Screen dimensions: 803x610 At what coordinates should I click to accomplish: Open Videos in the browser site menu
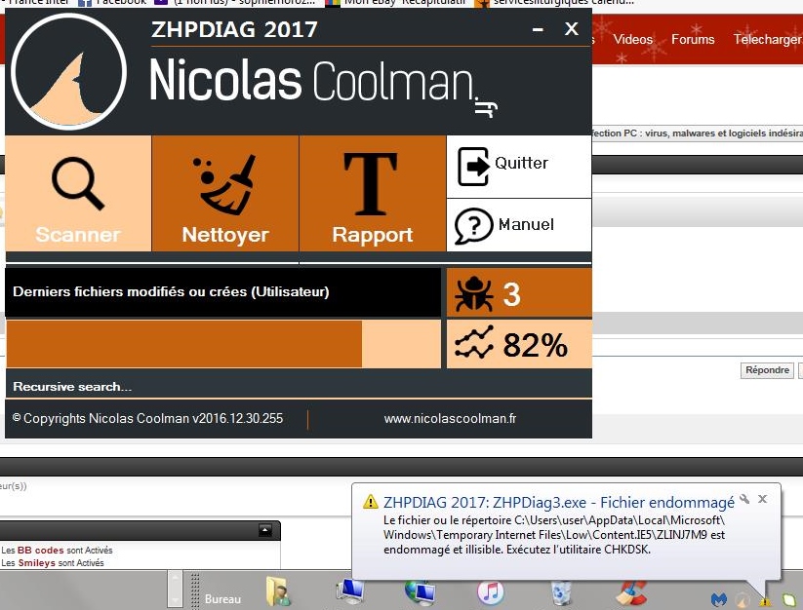click(x=633, y=39)
